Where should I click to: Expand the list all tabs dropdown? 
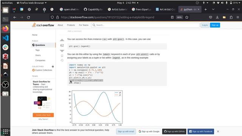tap(213, 9)
